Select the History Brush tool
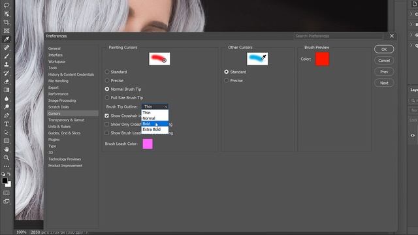The width and height of the screenshot is (418, 235). (7, 73)
